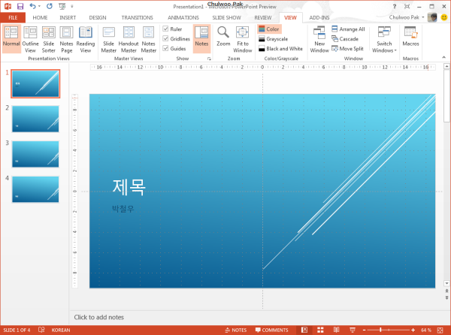Go to next slide arrow in scrollbar
The width and height of the screenshot is (451, 335).
(446, 297)
